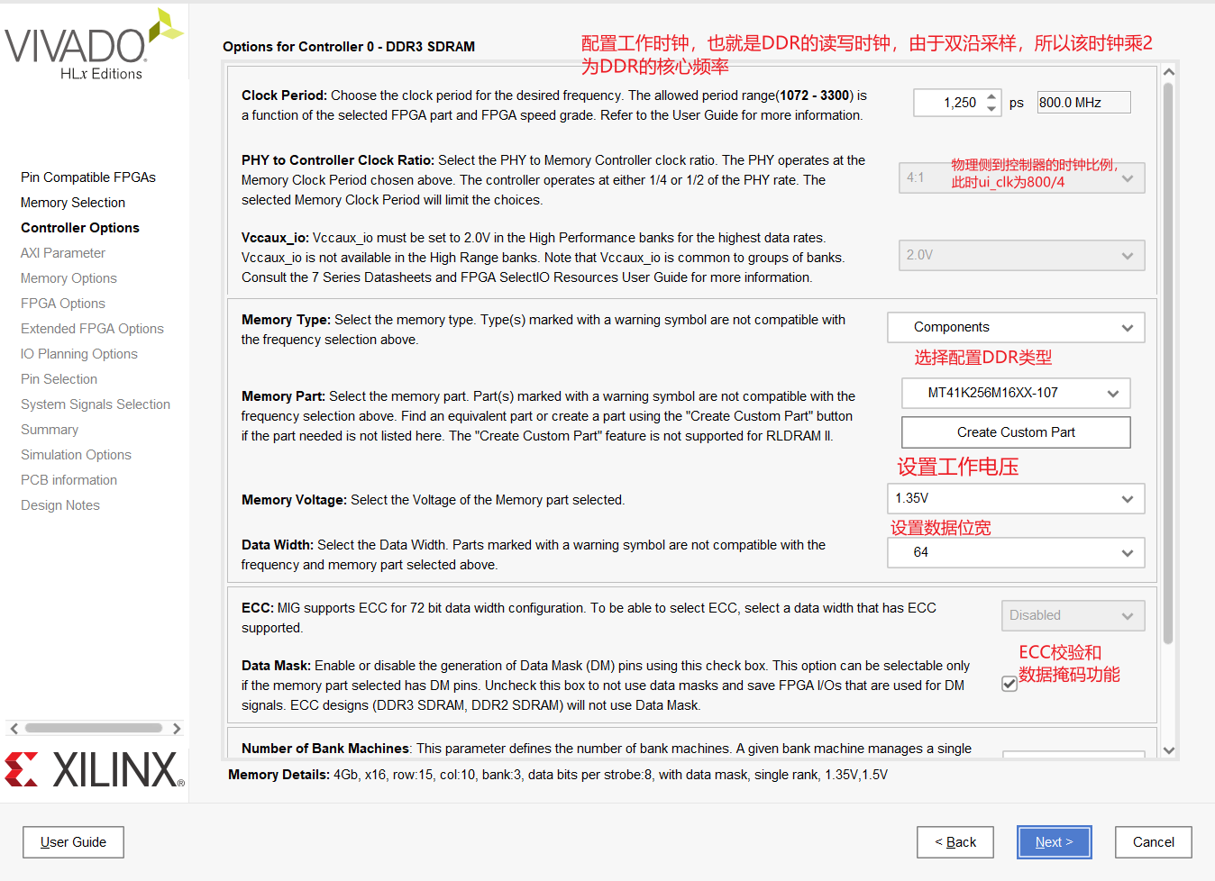Click the vertical scrollbar up arrow
This screenshot has height=881, width=1215.
1169,72
